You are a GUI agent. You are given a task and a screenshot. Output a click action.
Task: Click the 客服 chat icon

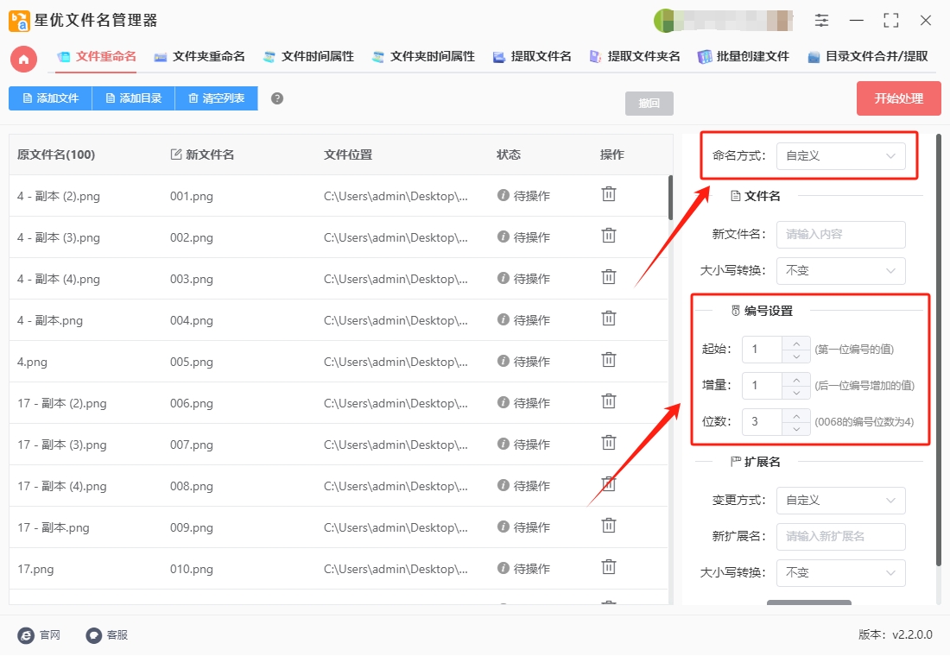pyautogui.click(x=93, y=635)
